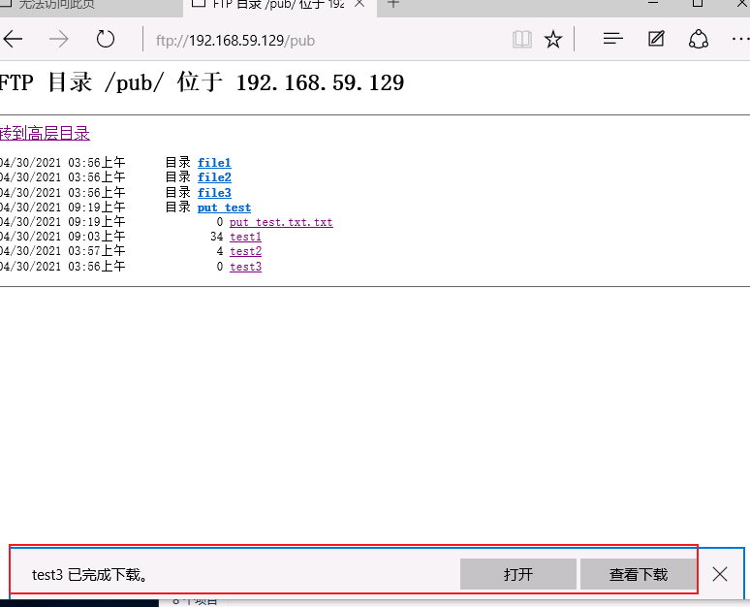Open the file3 directory link
750x607 pixels.
[x=214, y=193]
